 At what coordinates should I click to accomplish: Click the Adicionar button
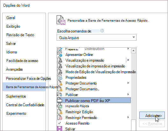(x=152, y=115)
